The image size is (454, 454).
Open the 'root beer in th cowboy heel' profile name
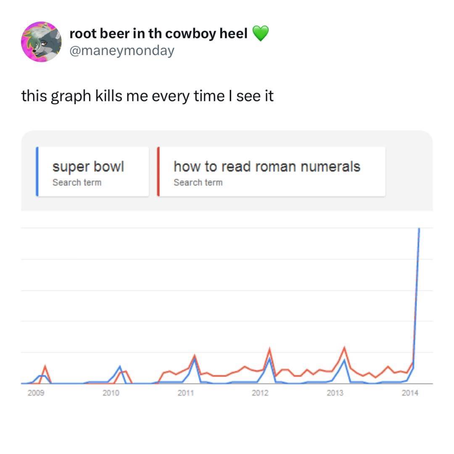tap(158, 34)
